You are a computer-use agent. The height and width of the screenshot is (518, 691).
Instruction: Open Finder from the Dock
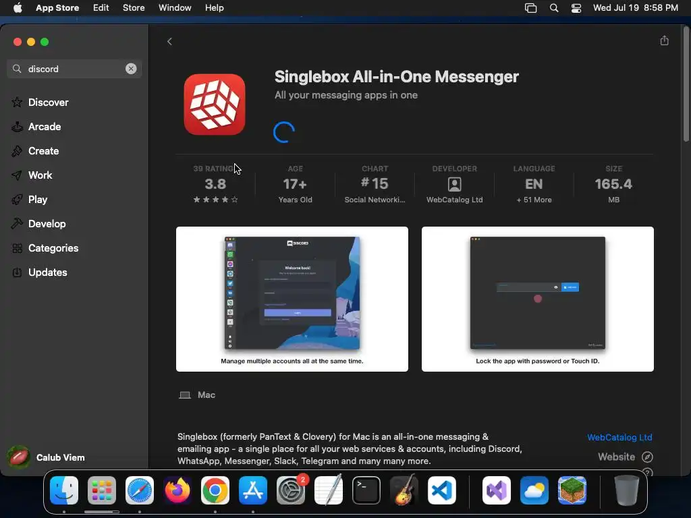(x=64, y=490)
